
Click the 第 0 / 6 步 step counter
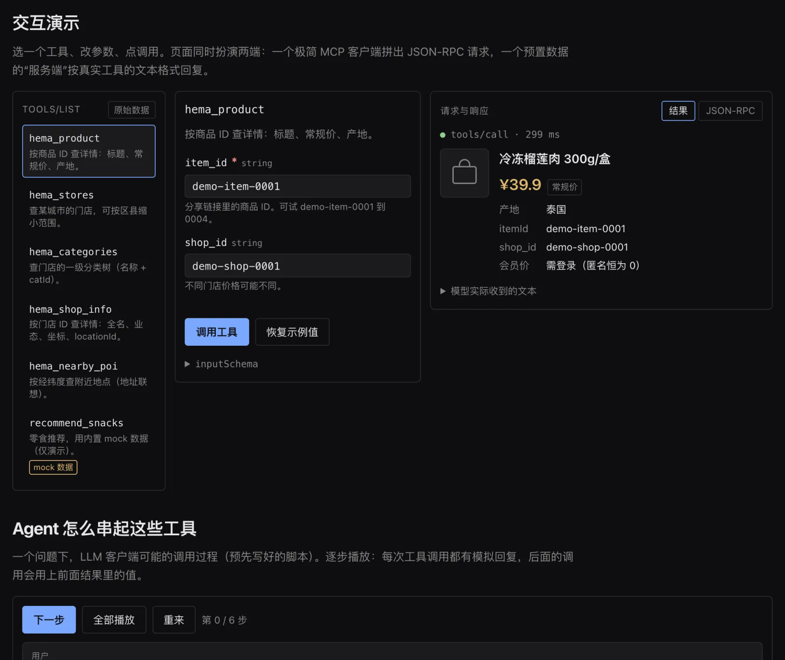[224, 620]
